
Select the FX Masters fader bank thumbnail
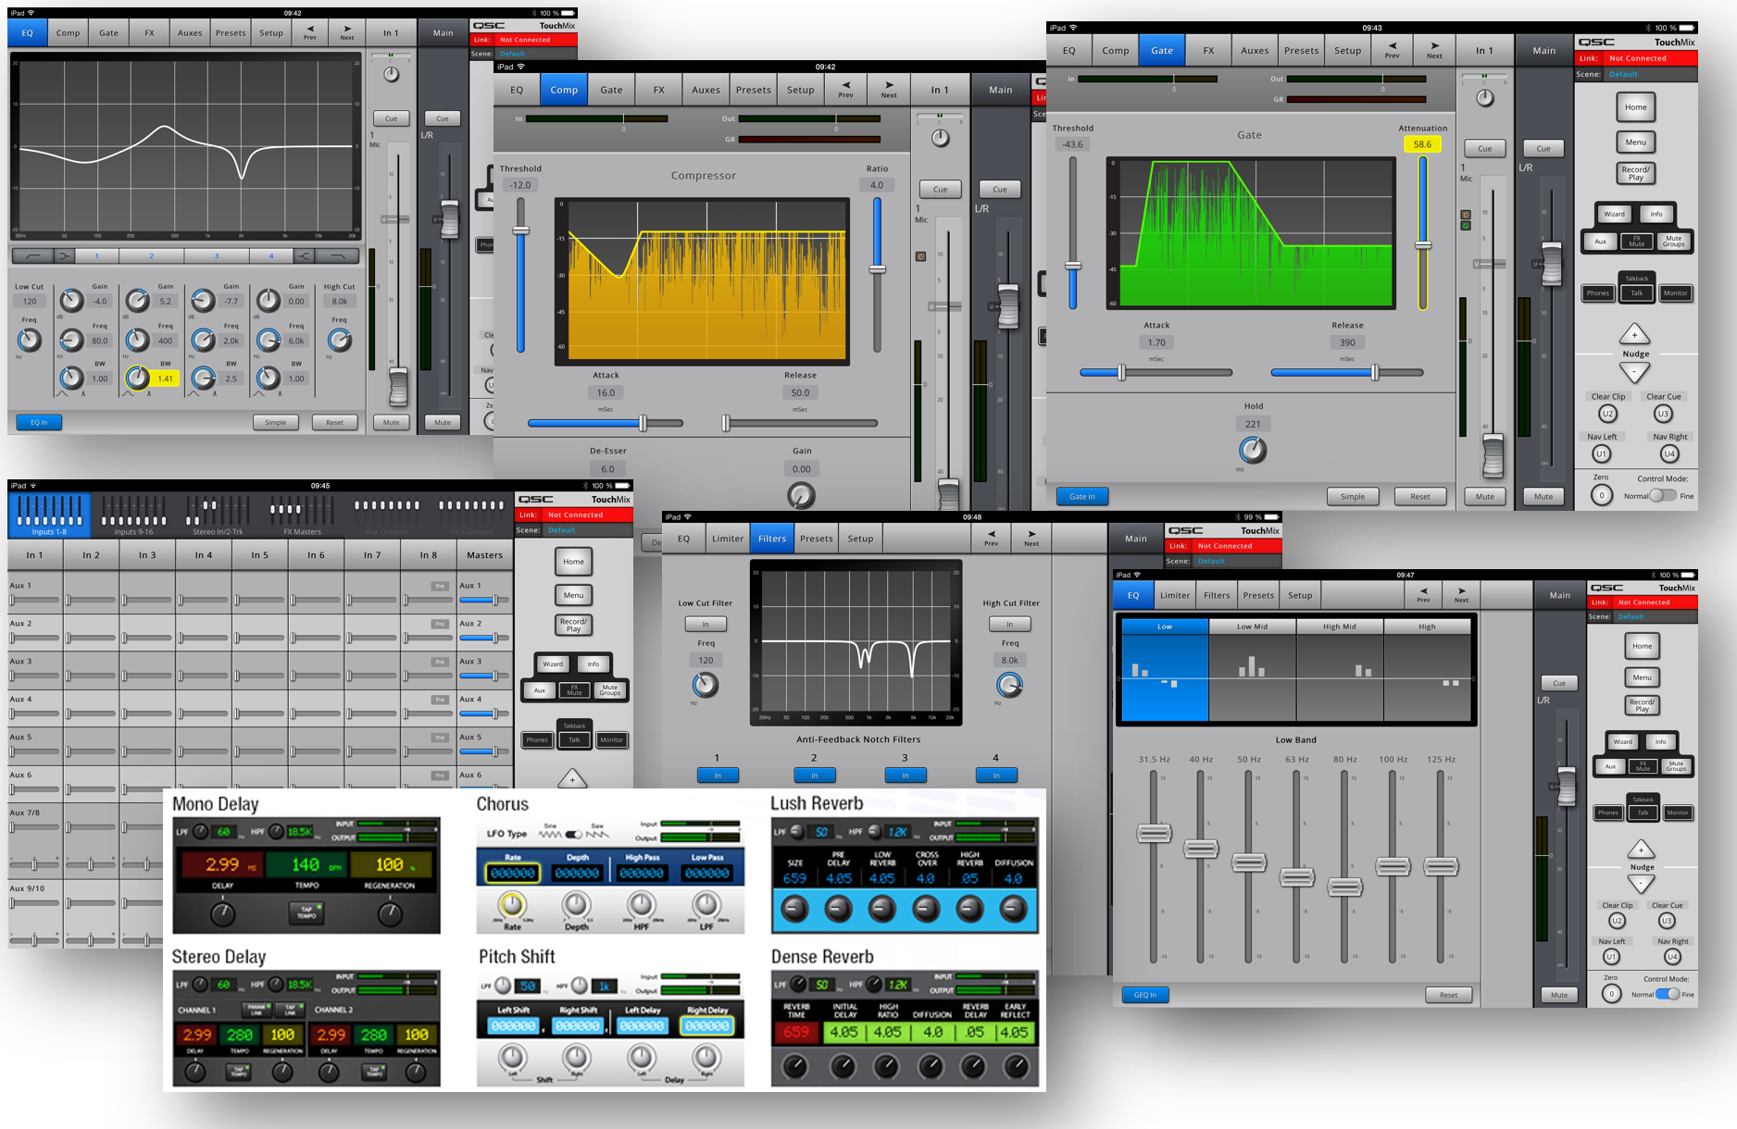click(302, 515)
